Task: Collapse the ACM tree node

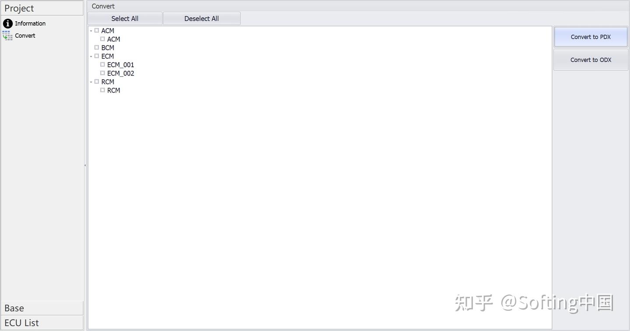Action: pyautogui.click(x=91, y=31)
